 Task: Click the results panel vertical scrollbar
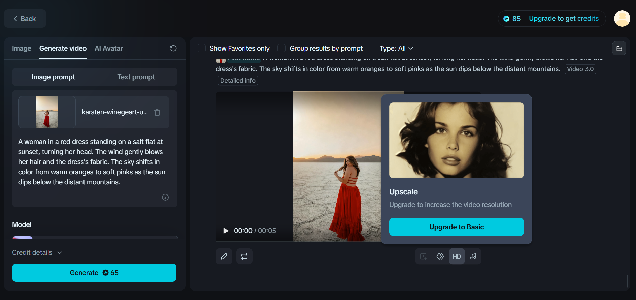click(627, 281)
